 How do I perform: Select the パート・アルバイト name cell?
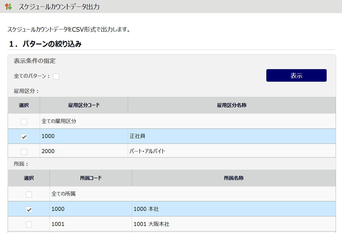pos(147,151)
